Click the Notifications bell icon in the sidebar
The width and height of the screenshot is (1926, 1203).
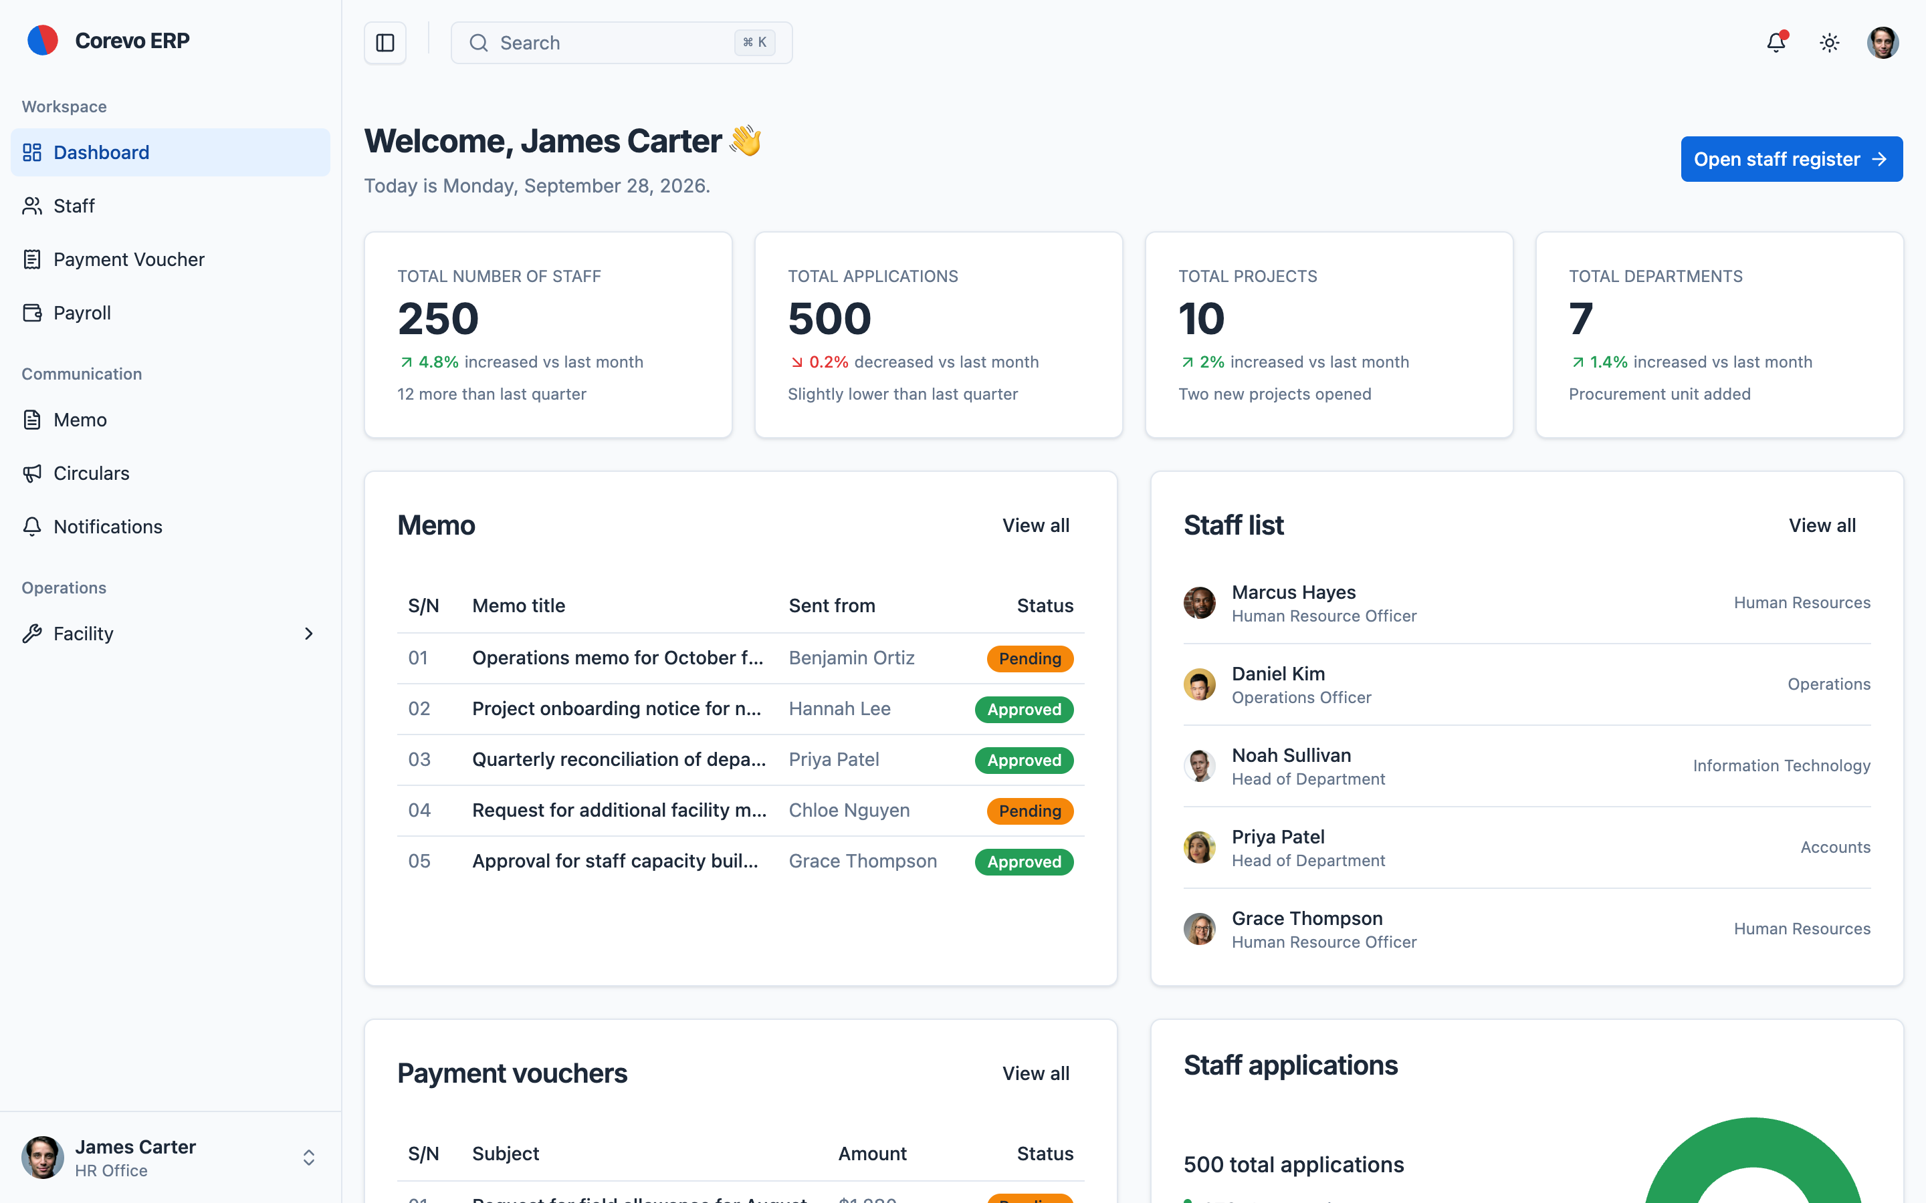32,527
